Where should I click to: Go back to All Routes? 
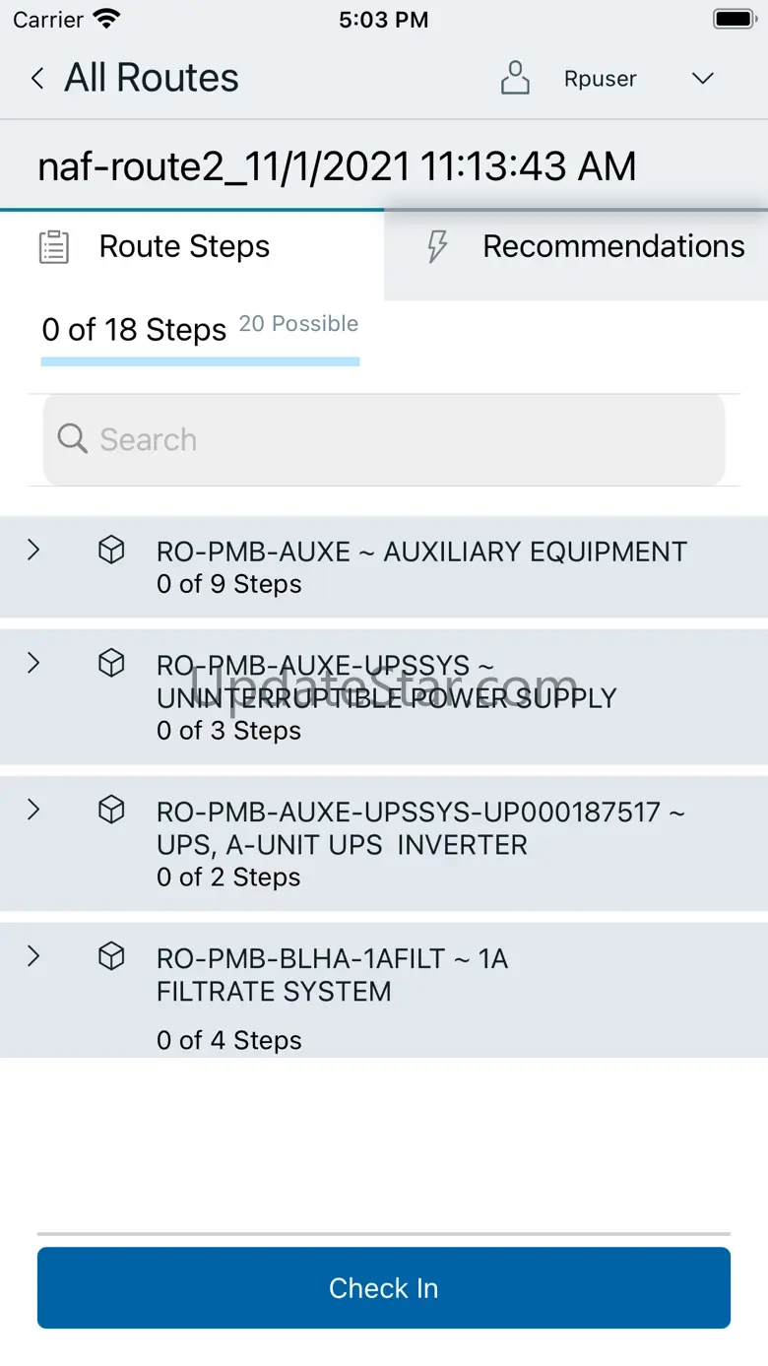click(152, 79)
